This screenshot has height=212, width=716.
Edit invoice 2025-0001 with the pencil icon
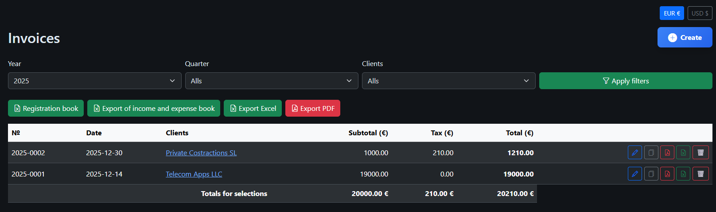[635, 174]
